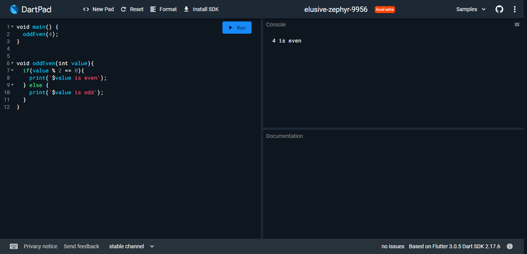Click the DartPad logo icon
527x254 pixels.
click(14, 9)
